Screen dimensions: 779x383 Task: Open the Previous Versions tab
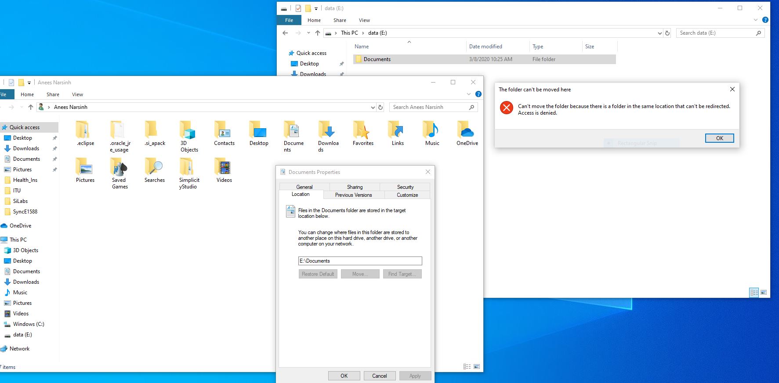(354, 195)
